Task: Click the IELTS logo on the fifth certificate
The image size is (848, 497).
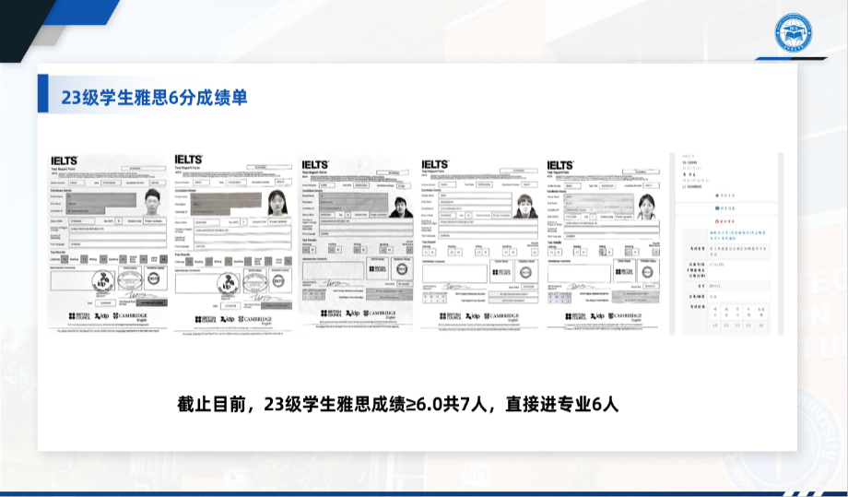Action: [559, 165]
